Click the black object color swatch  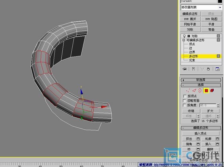coord(220,1)
